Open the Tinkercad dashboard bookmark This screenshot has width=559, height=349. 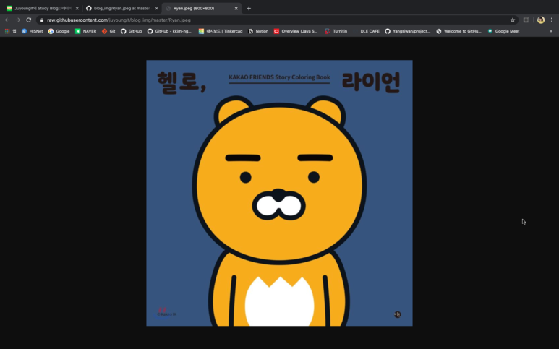click(x=221, y=31)
